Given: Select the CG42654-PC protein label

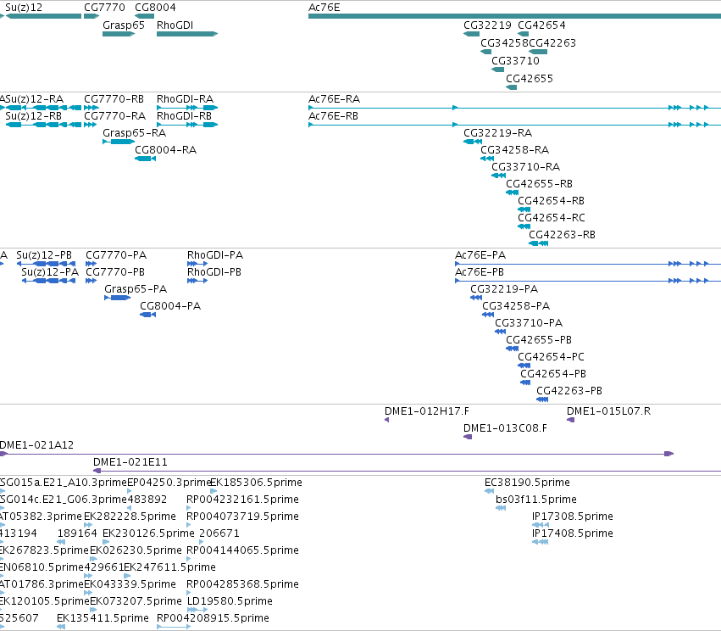Looking at the screenshot, I should [552, 357].
